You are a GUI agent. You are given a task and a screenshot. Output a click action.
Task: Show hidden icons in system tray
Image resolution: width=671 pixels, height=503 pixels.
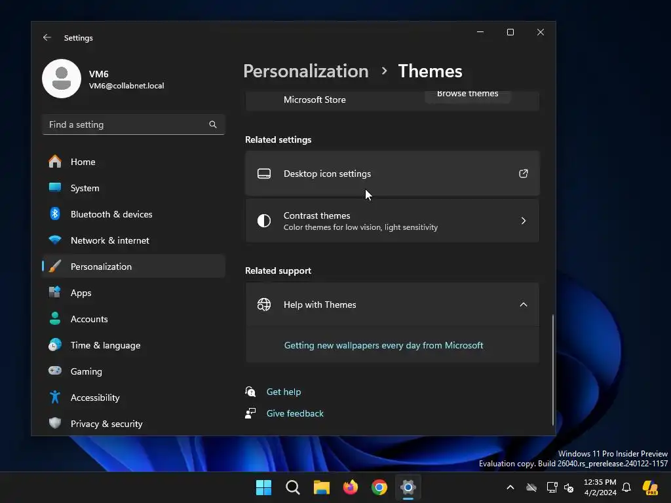510,487
